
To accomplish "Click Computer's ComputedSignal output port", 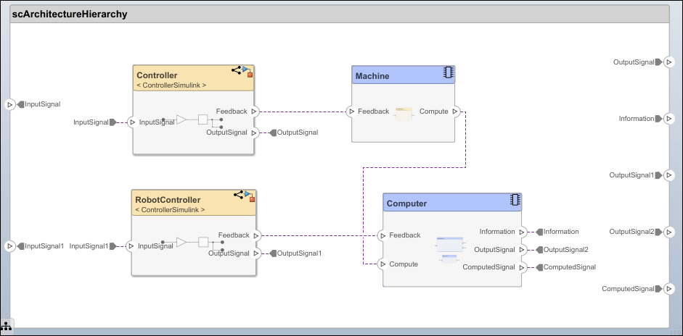I will 522,268.
